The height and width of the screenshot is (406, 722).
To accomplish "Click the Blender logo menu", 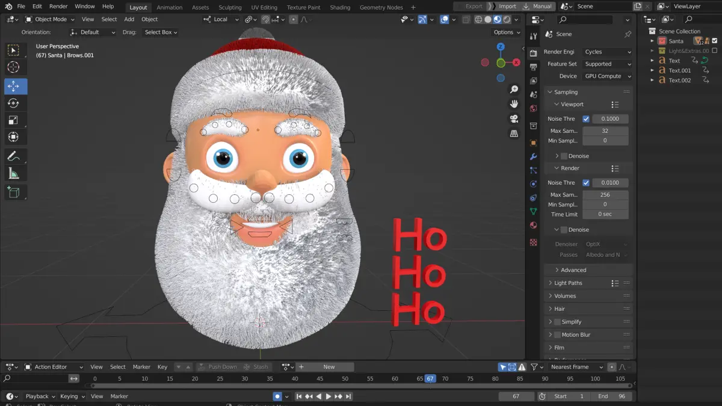I will (8, 7).
